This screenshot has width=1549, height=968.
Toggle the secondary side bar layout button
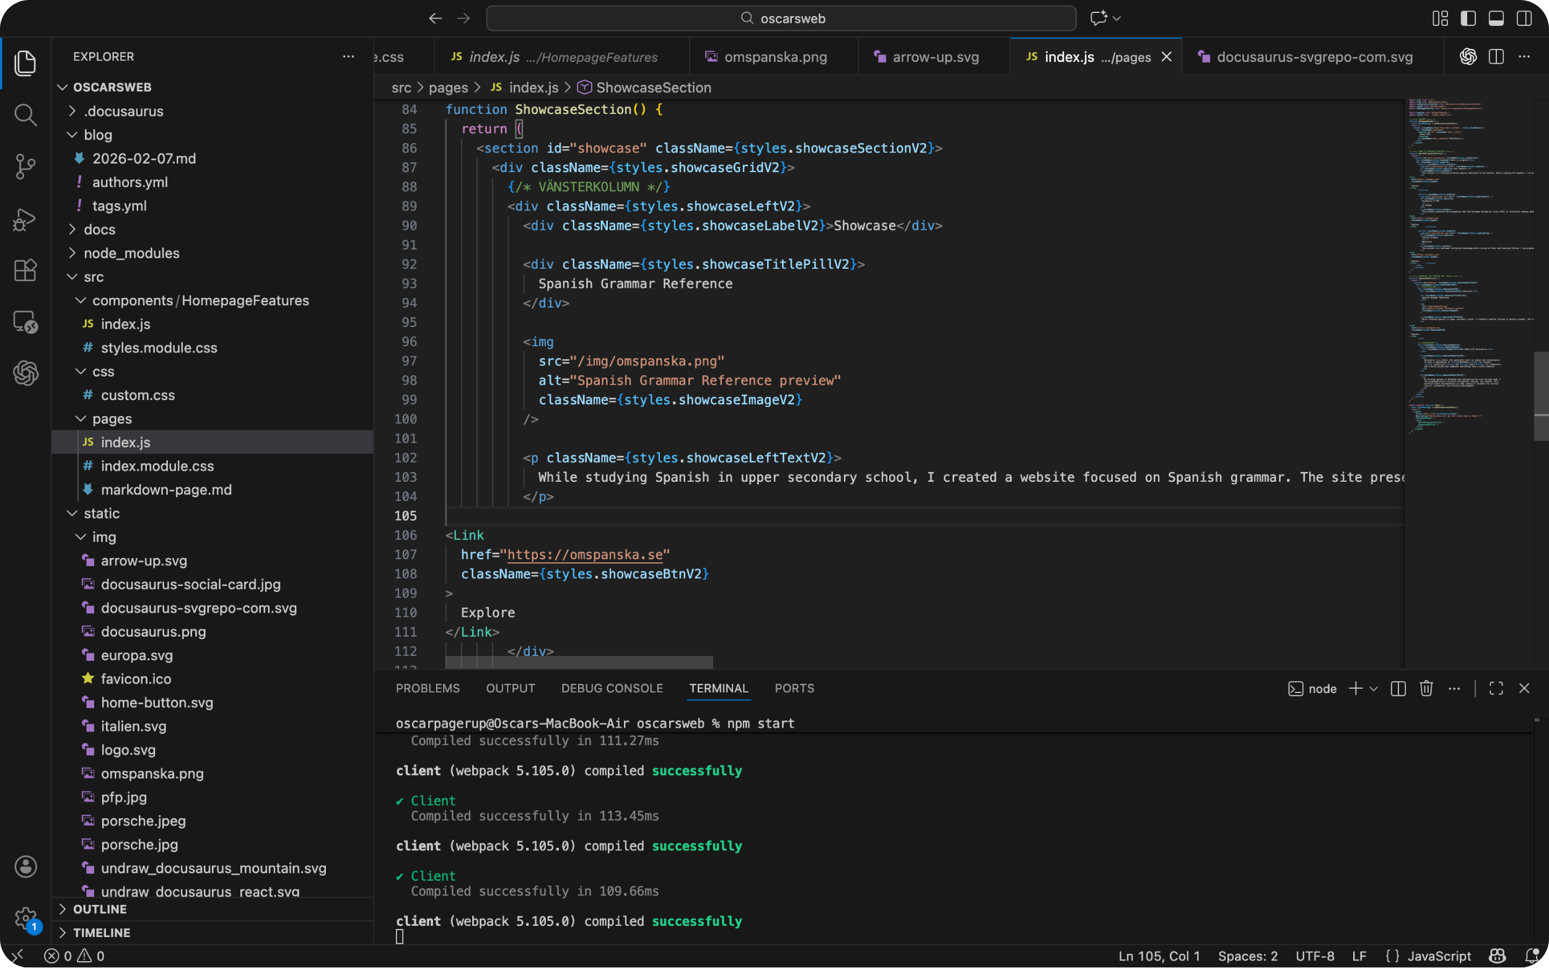pyautogui.click(x=1524, y=19)
